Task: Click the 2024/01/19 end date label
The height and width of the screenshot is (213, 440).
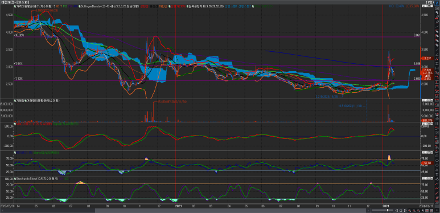Action: (427, 206)
